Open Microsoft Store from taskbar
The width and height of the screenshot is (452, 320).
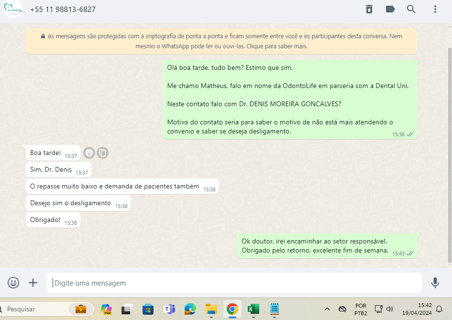click(x=148, y=309)
